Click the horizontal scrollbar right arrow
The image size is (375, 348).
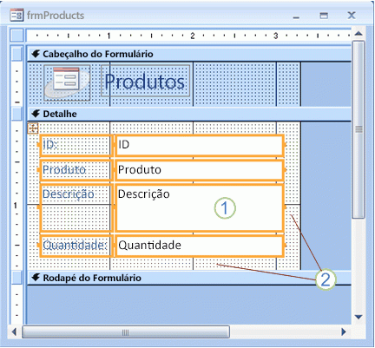344,332
